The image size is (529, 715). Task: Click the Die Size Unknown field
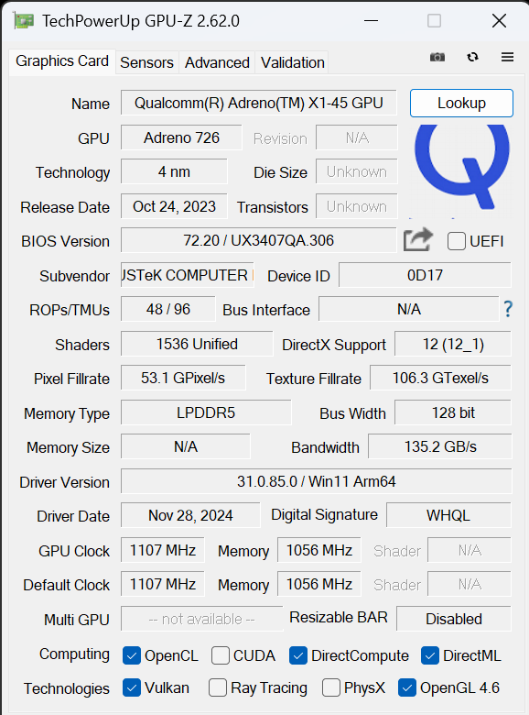356,172
